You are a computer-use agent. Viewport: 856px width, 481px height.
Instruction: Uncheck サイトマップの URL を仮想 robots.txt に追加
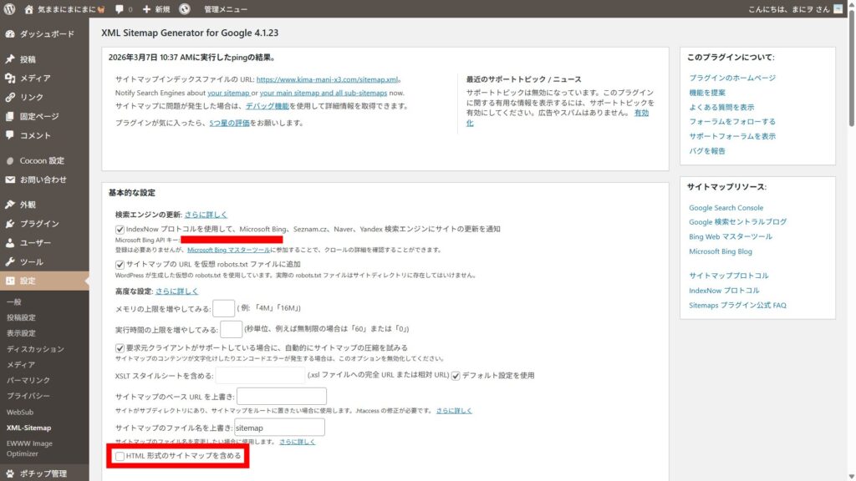point(120,265)
